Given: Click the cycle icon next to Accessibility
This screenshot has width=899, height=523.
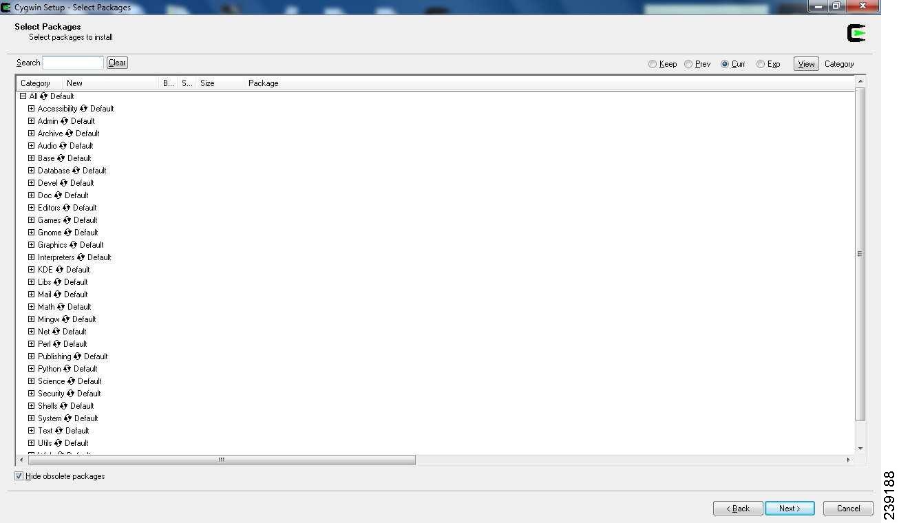Looking at the screenshot, I should (84, 109).
